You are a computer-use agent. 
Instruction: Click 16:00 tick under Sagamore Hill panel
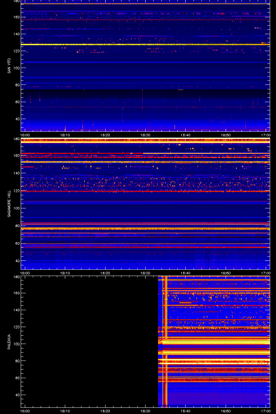pos(25,273)
